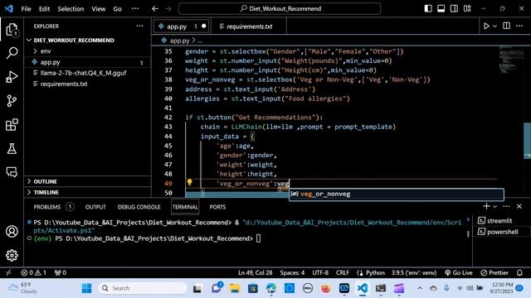531x298 pixels.
Task: Select the streamlit terminal instance
Action: [499, 221]
